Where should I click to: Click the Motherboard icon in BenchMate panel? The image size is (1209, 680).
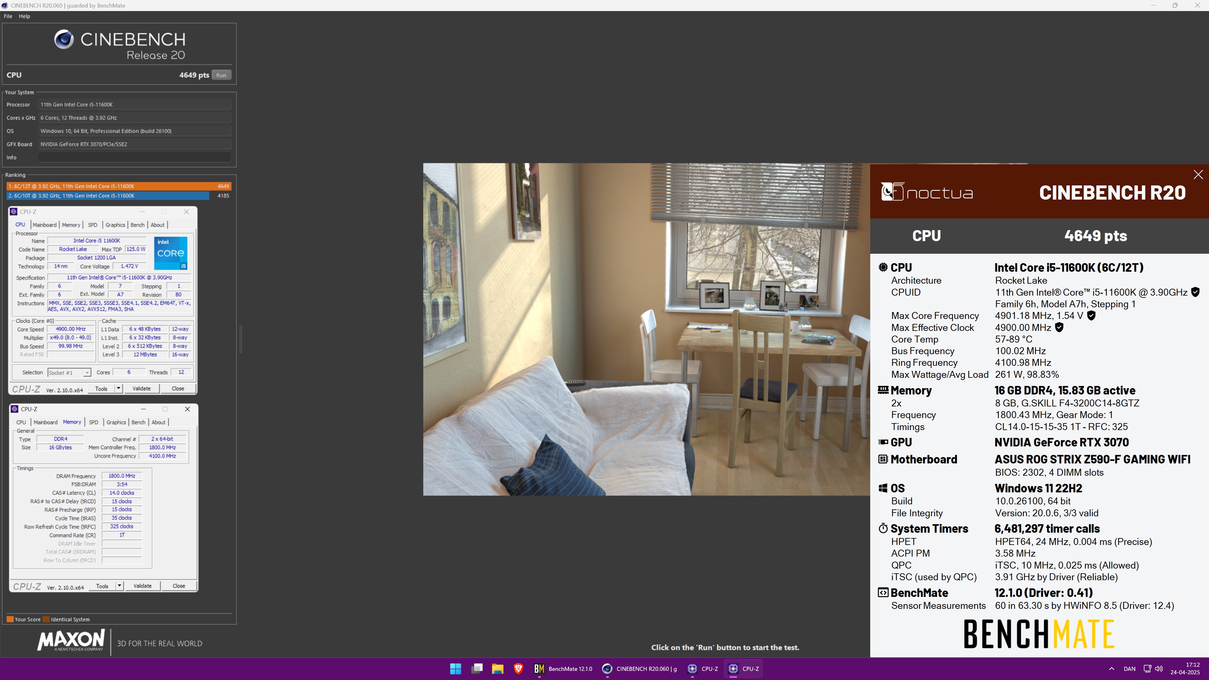[x=883, y=459]
